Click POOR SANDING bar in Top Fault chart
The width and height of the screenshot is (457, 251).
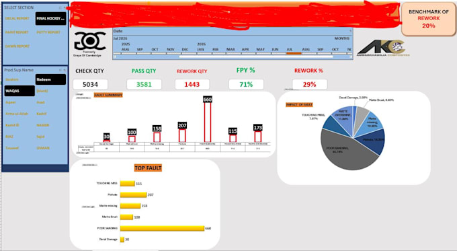162,228
